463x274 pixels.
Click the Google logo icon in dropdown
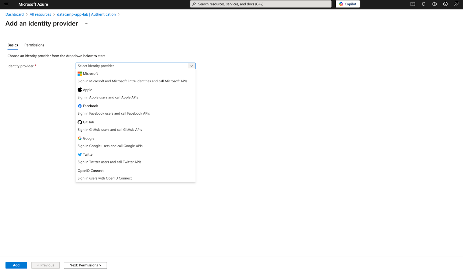pyautogui.click(x=80, y=138)
